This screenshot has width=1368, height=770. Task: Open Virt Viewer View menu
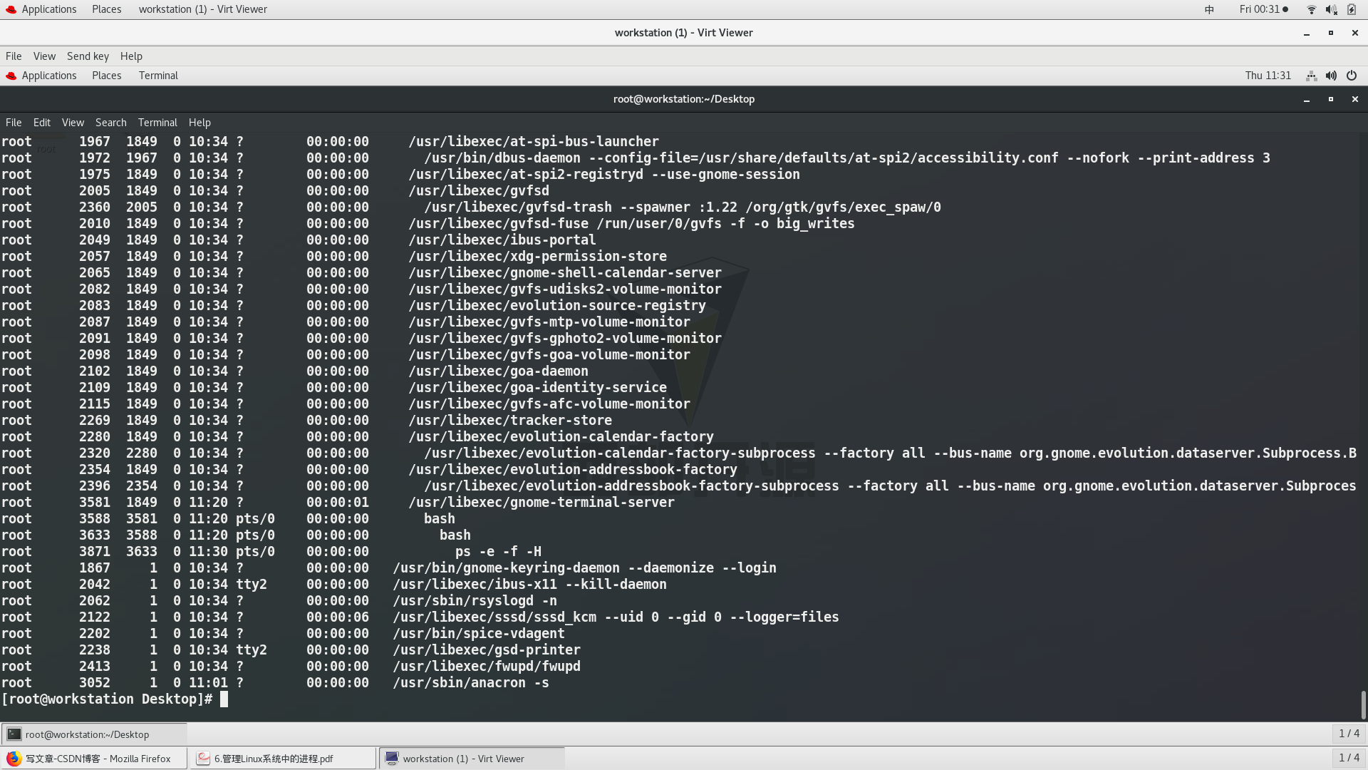(x=44, y=56)
